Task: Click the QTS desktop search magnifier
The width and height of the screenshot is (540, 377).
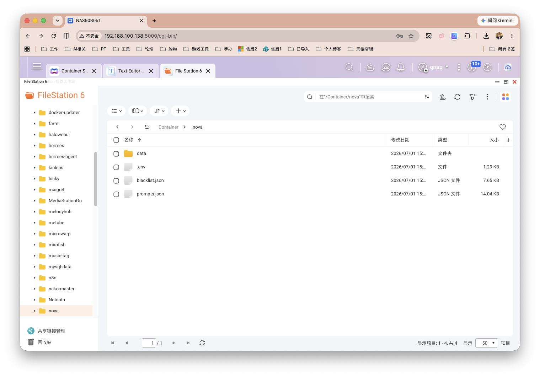Action: point(349,67)
